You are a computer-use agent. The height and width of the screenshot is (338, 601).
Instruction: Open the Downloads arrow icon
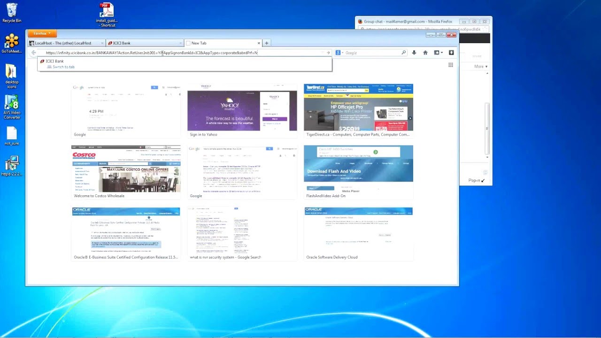tap(414, 53)
